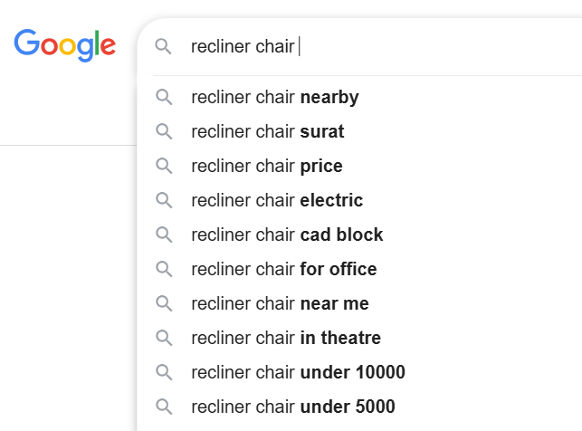This screenshot has width=582, height=431.
Task: Click the magnifier icon in the search box
Action: pyautogui.click(x=164, y=46)
